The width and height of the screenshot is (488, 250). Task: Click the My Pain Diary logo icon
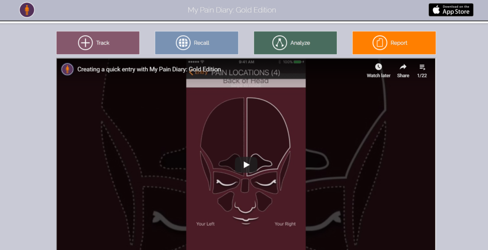[27, 10]
